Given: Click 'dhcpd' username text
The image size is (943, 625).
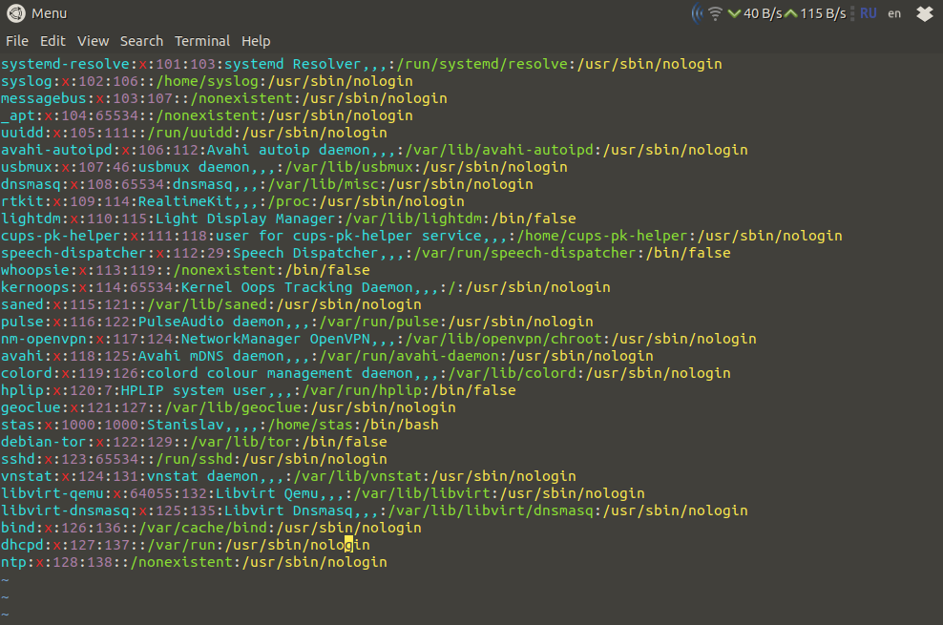Looking at the screenshot, I should point(22,545).
